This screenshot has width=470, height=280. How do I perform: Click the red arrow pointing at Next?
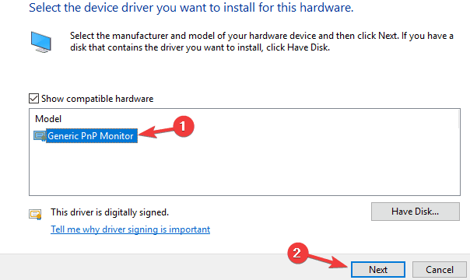[x=328, y=261]
